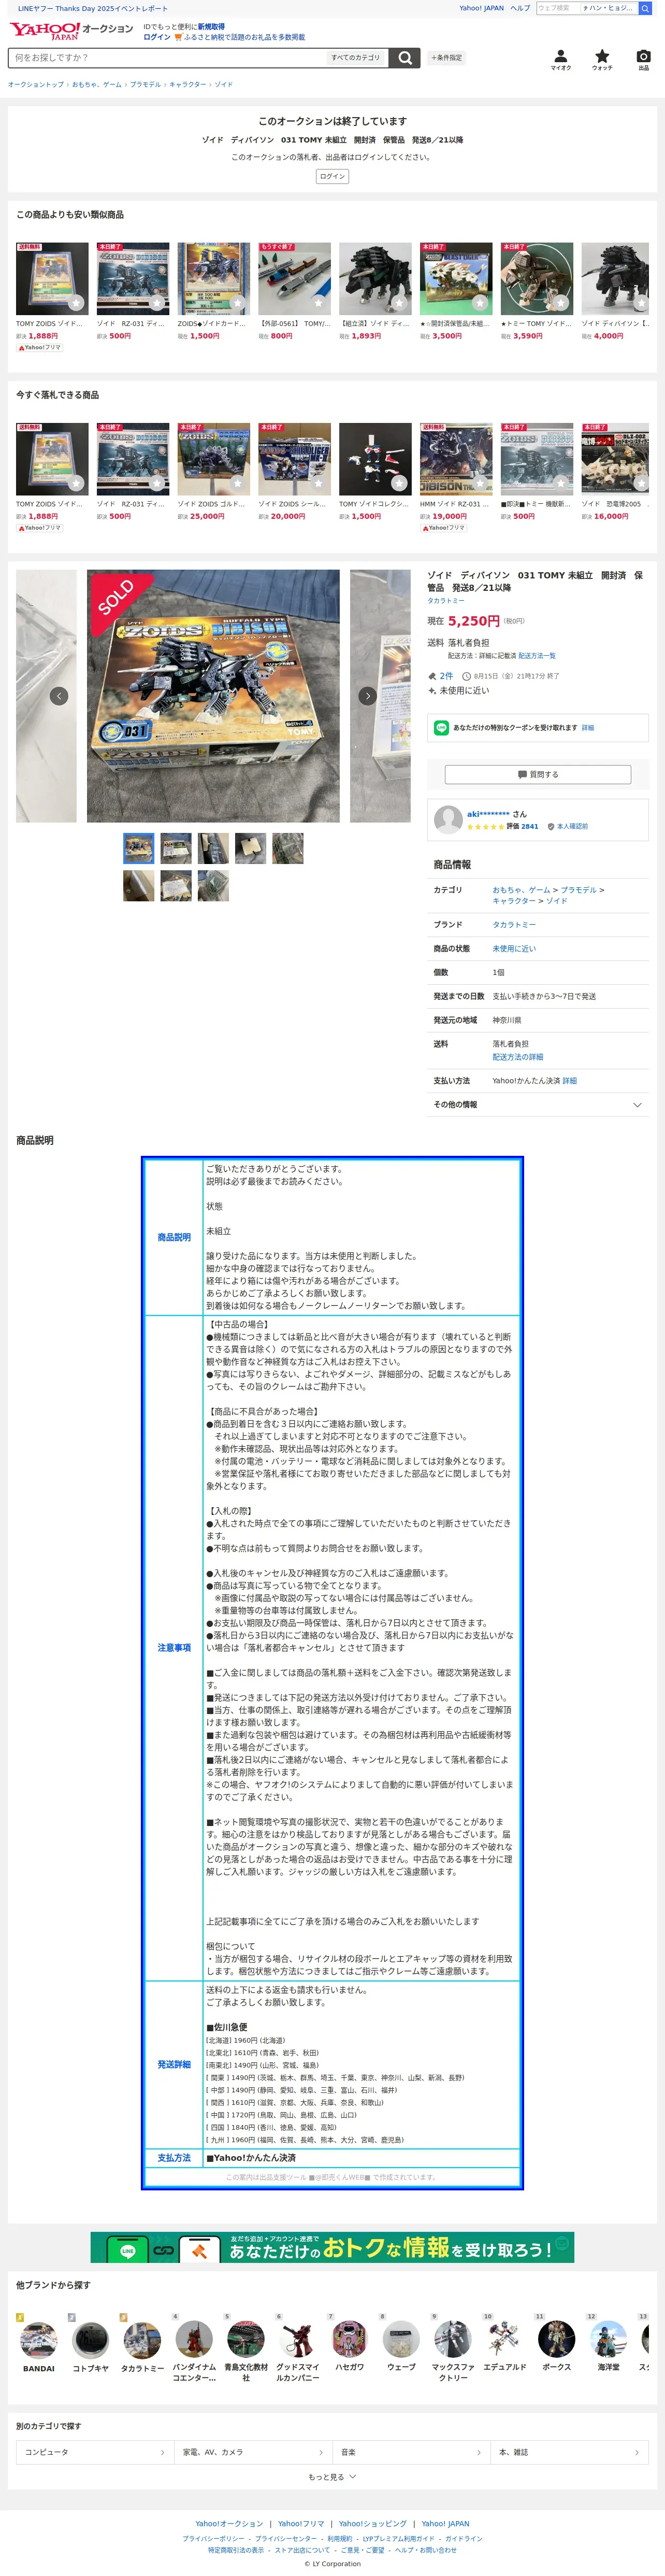Image resolution: width=665 pixels, height=2576 pixels.
Task: Open the 1,500円 ゾイドコレクション item
Action: [374, 471]
